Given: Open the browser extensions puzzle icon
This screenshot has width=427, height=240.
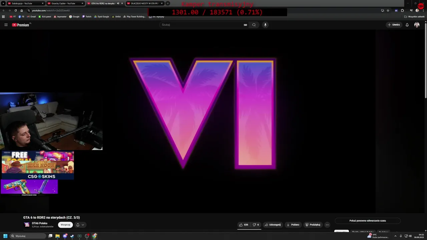Looking at the screenshot, I should coord(402,10).
